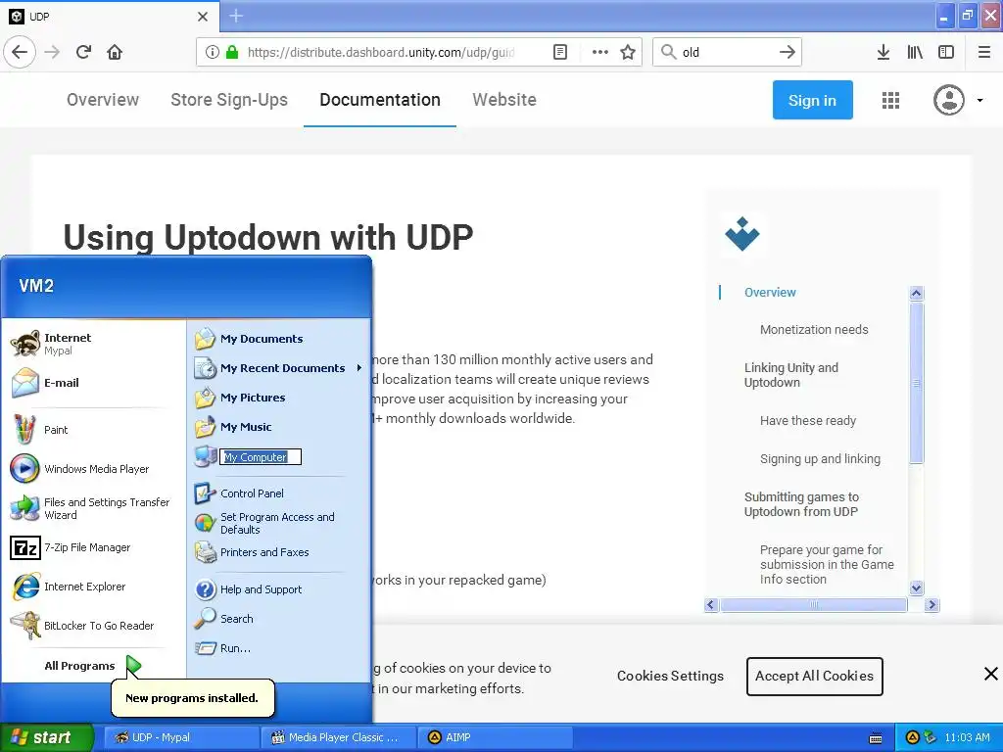The height and width of the screenshot is (752, 1003).
Task: Click sidebar horizontal scroll right arrow
Action: point(931,604)
